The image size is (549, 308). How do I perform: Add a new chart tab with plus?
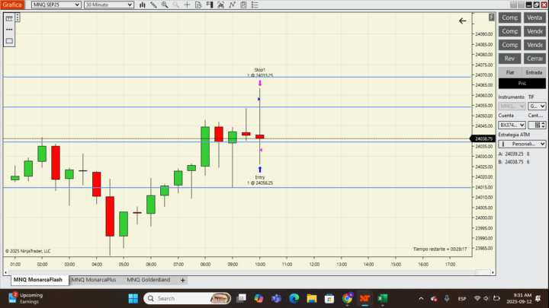pyautogui.click(x=182, y=280)
